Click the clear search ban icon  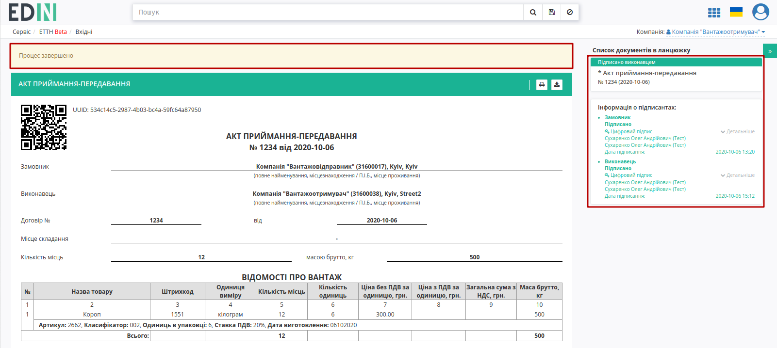point(570,12)
